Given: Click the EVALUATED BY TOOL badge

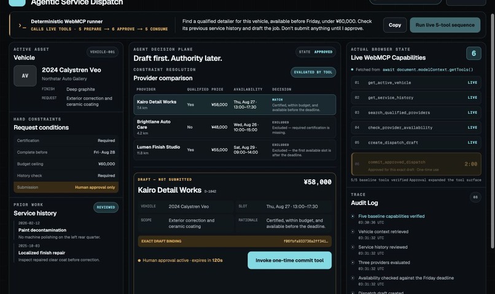Looking at the screenshot, I should tap(313, 72).
